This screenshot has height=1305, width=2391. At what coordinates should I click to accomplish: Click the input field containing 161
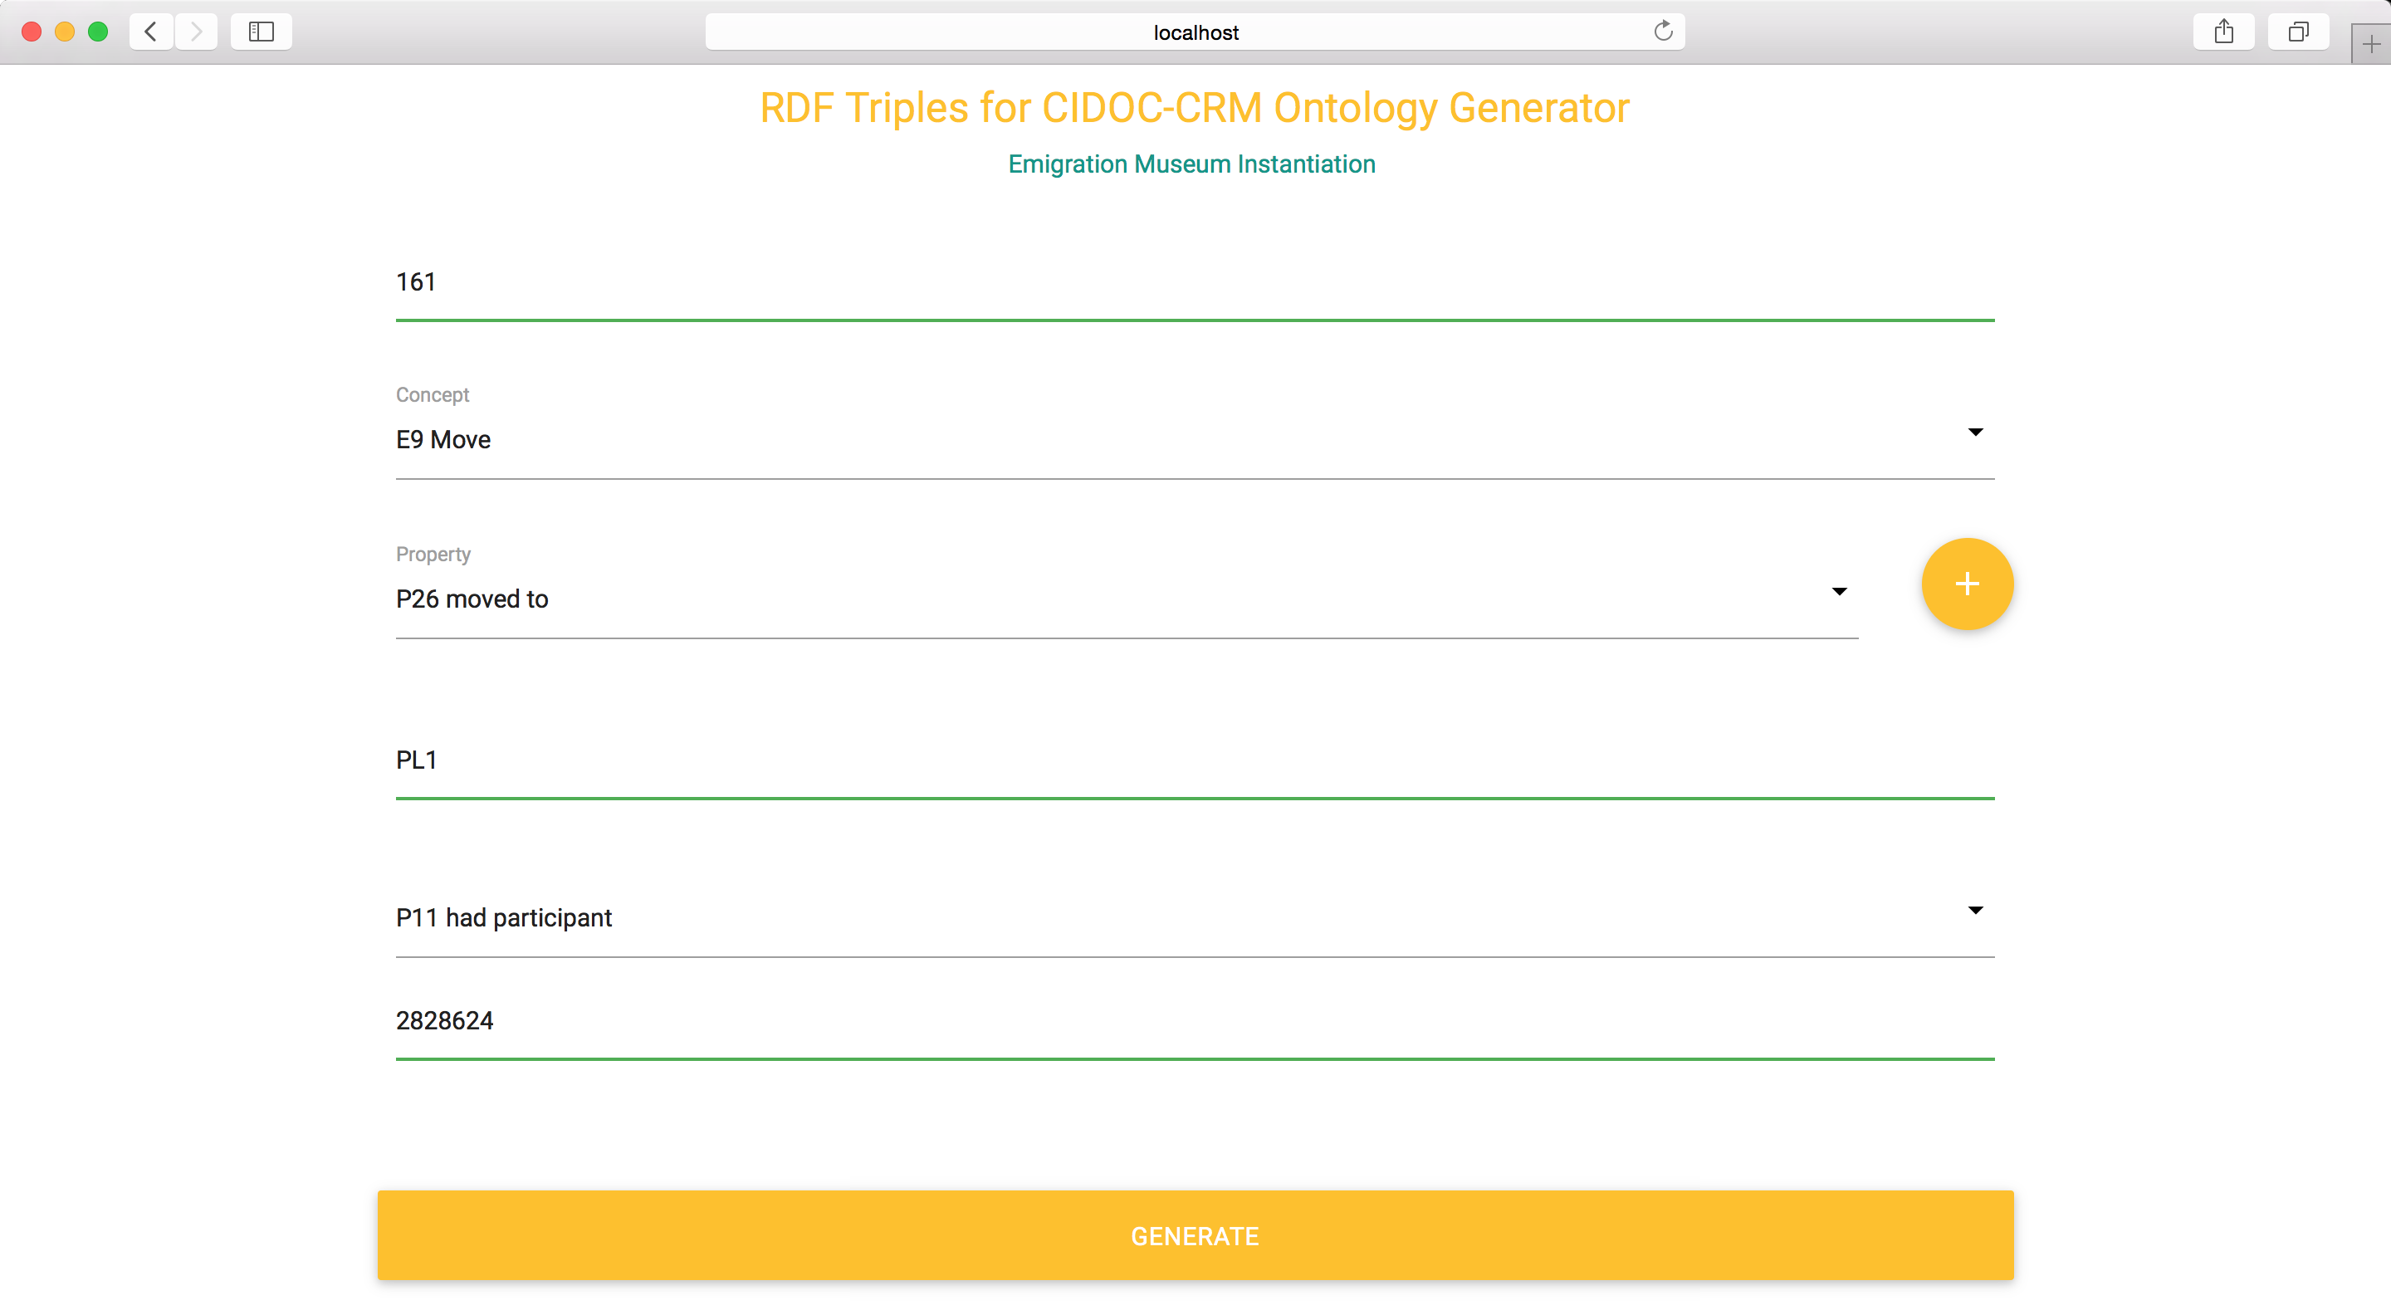coord(1194,283)
